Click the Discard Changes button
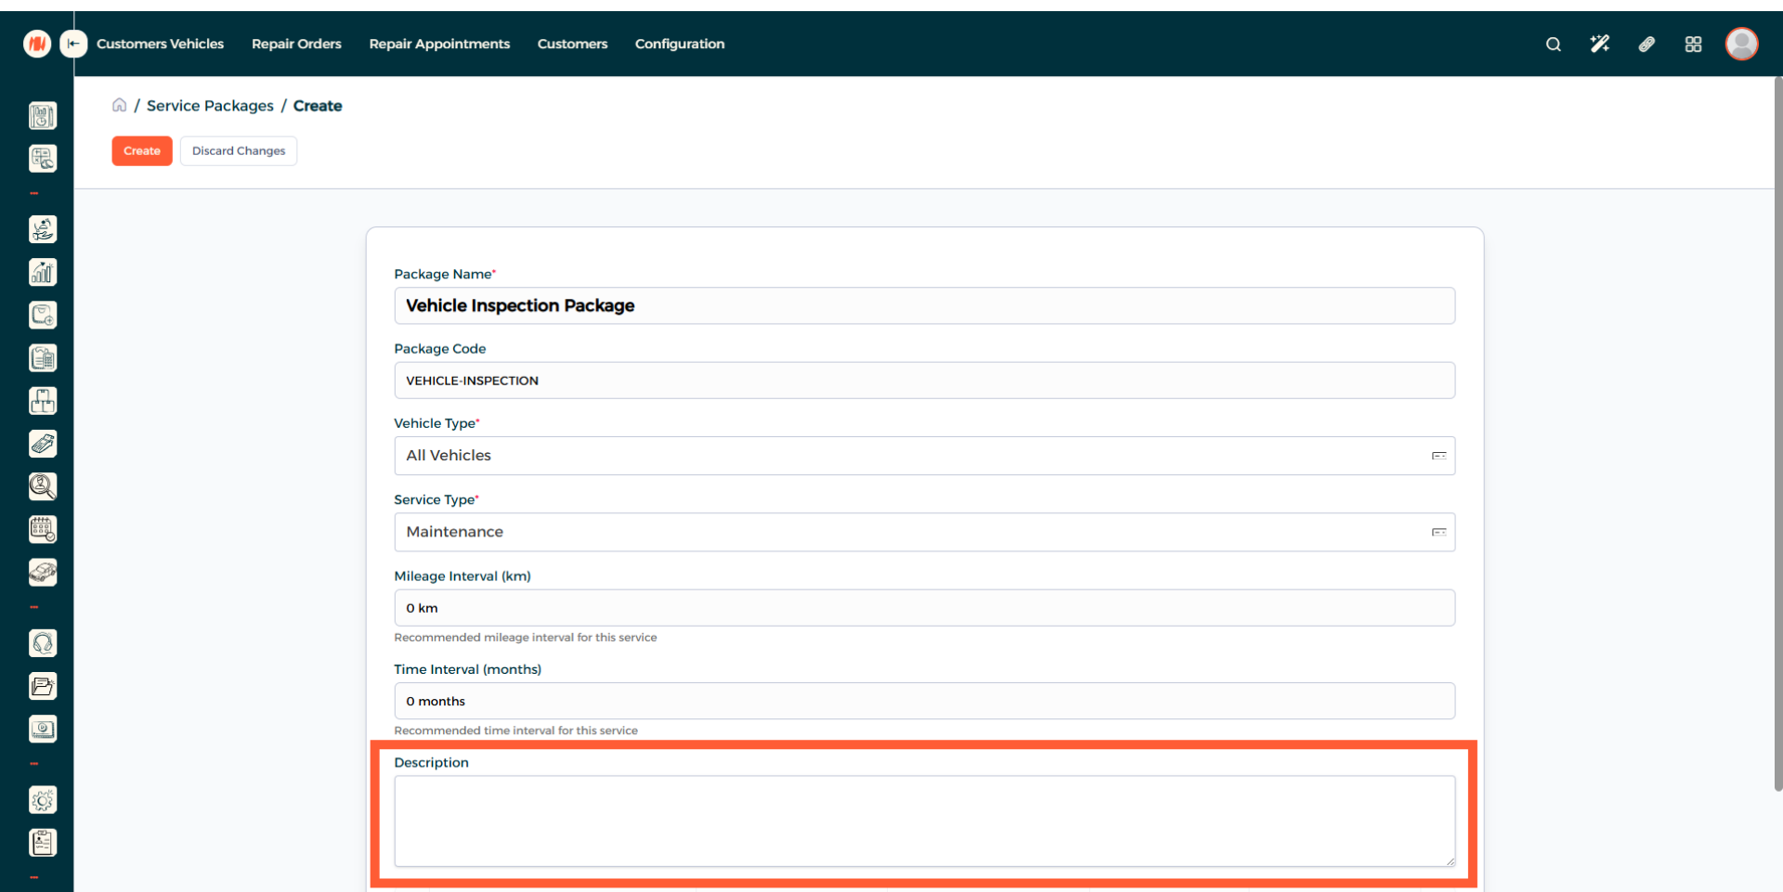This screenshot has width=1783, height=892. (239, 151)
